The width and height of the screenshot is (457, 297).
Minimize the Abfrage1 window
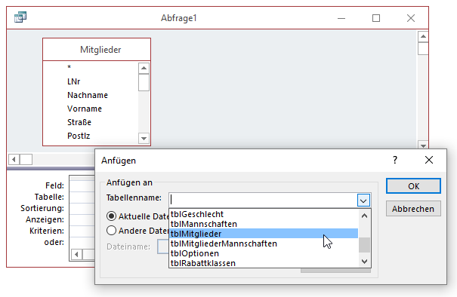pos(341,18)
